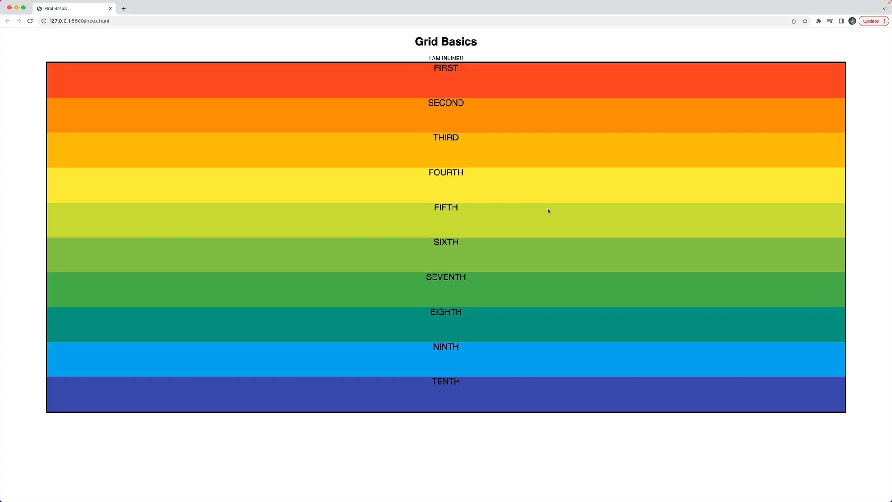Bookmark this page with the star
This screenshot has height=502, width=892.
tap(805, 21)
